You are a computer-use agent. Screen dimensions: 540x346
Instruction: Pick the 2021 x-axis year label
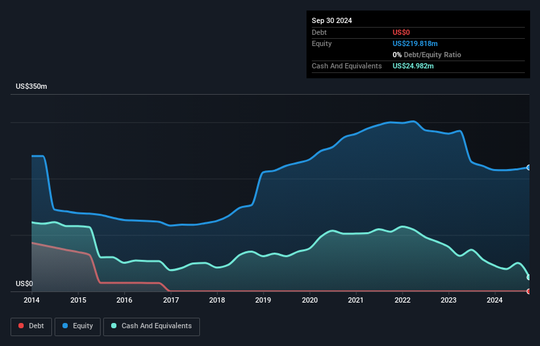click(356, 301)
